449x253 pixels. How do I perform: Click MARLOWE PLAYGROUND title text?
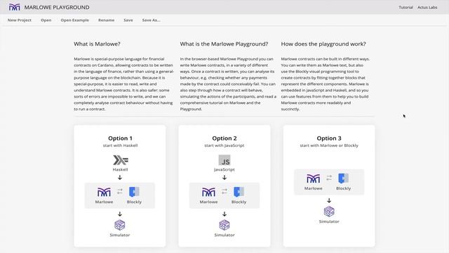coord(57,8)
